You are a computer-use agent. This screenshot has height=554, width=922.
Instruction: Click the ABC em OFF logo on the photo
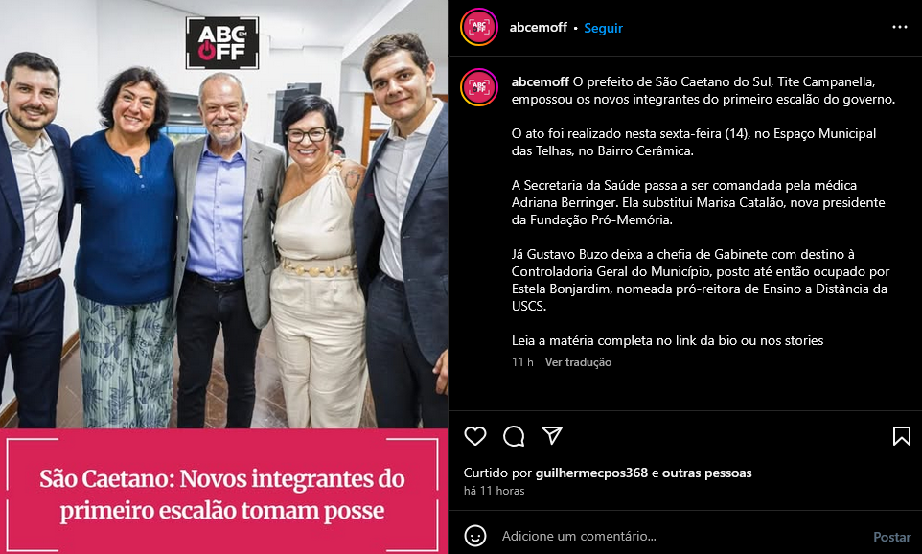pyautogui.click(x=222, y=43)
